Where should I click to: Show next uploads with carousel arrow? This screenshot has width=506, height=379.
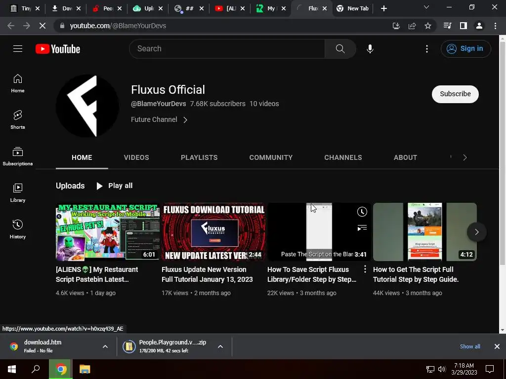point(476,232)
